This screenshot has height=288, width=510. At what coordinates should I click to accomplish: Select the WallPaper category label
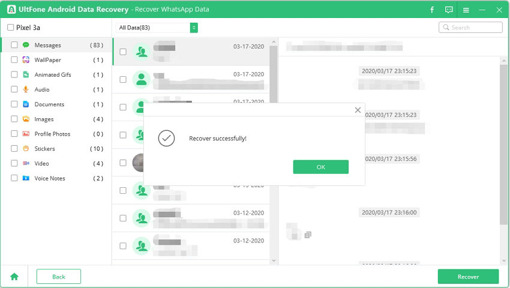tap(48, 60)
